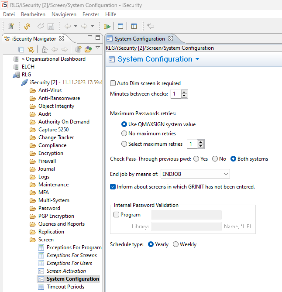Open the Password folder in tree
The width and height of the screenshot is (282, 292).
(x=49, y=208)
